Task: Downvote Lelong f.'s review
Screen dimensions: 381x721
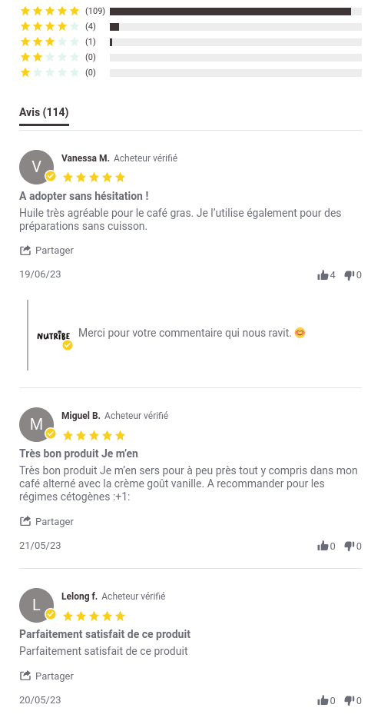Action: tap(350, 700)
